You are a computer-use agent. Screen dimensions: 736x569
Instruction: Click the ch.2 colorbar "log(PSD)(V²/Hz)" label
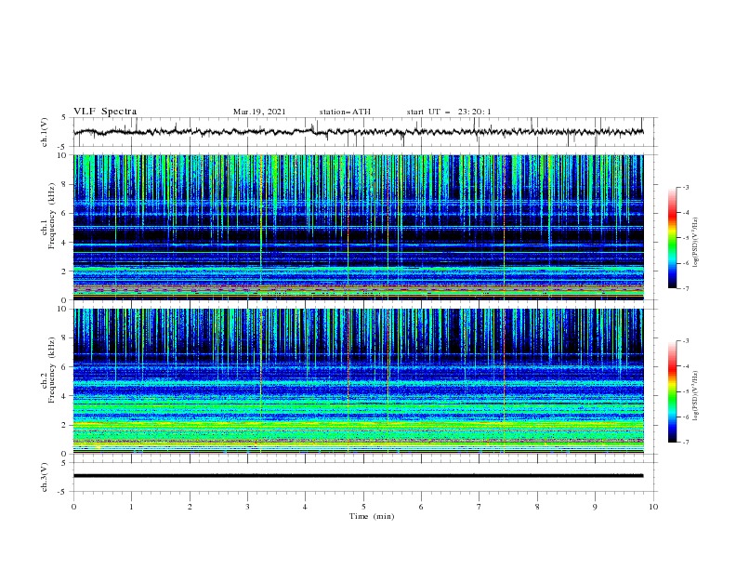click(x=696, y=395)
